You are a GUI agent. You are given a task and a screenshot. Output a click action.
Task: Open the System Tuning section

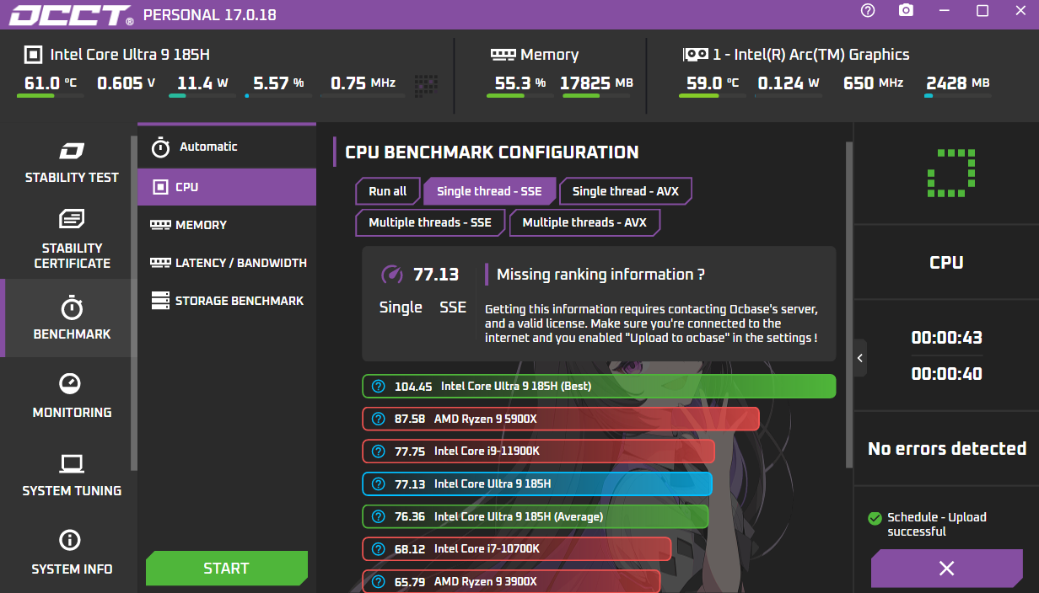pyautogui.click(x=72, y=475)
